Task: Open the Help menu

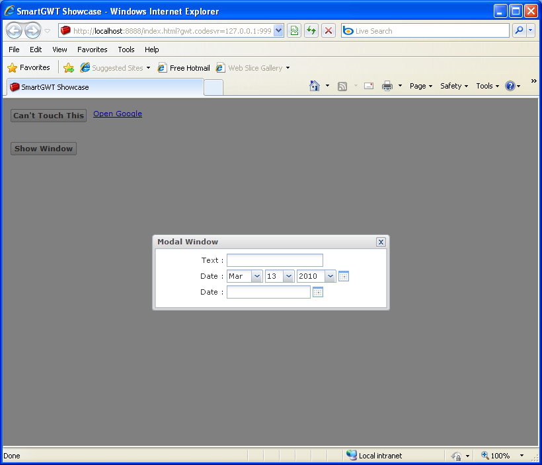Action: coord(151,50)
